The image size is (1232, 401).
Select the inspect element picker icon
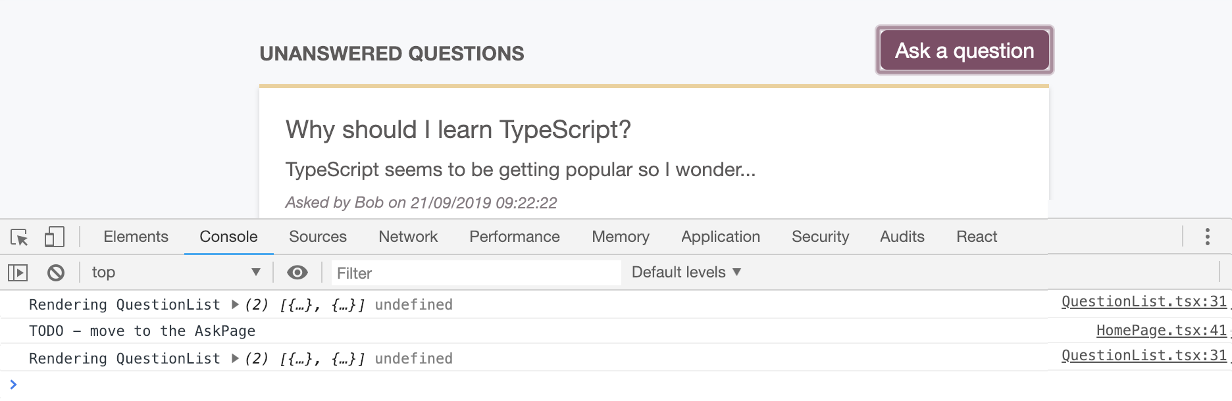19,237
